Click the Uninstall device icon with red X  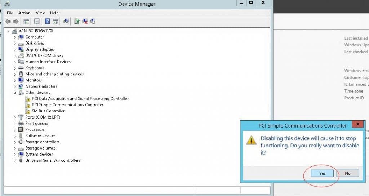(x=85, y=22)
